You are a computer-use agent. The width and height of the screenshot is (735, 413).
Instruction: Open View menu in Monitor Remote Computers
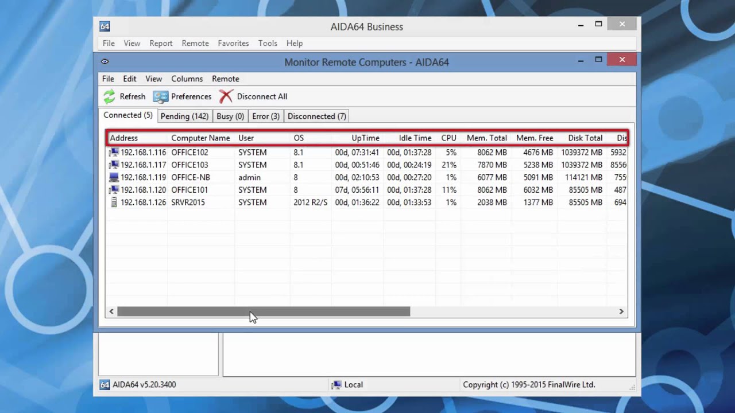[x=153, y=79]
